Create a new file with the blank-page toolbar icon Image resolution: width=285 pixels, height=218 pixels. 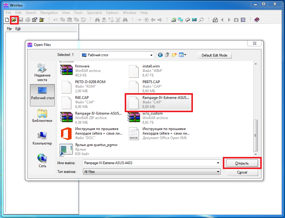coord(7,20)
